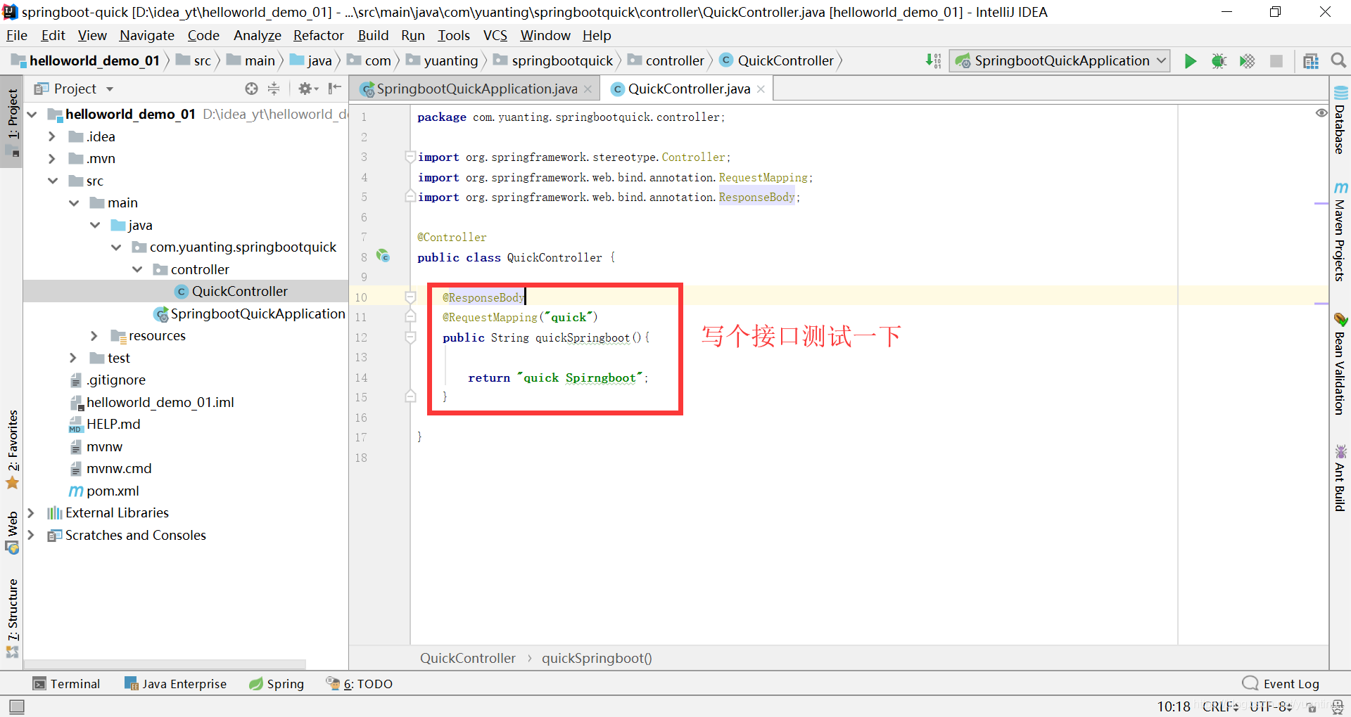Image resolution: width=1351 pixels, height=717 pixels.
Task: Click the build project arrow icon
Action: coord(933,61)
